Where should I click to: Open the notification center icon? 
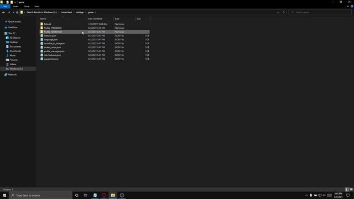tap(348, 195)
